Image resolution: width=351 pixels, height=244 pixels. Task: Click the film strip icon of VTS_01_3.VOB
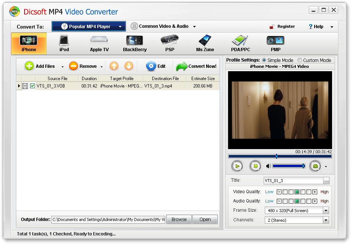pyautogui.click(x=25, y=86)
